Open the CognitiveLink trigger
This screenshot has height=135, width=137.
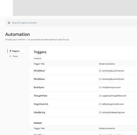[x=83, y=104]
